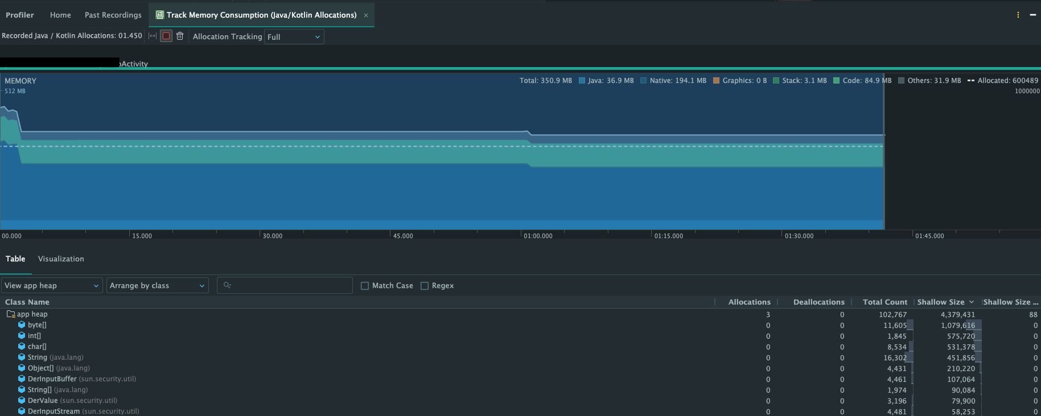1041x416 pixels.
Task: Switch to the Past Recordings tab
Action: [x=113, y=15]
